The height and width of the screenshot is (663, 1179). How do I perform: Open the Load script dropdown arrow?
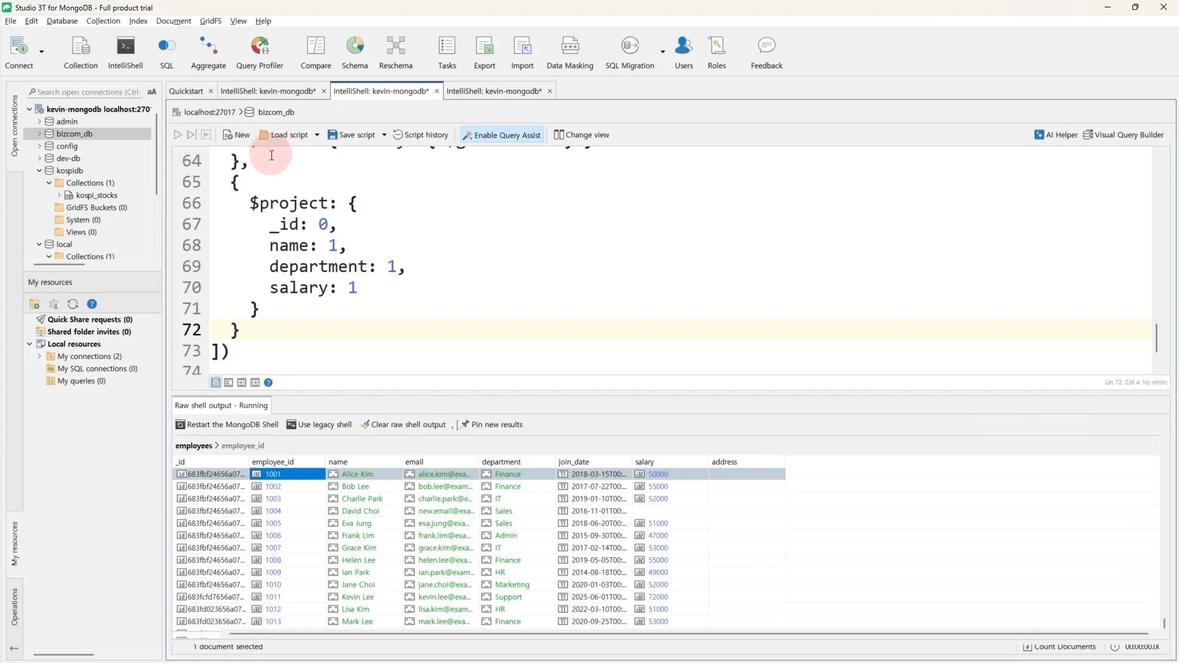coord(317,135)
